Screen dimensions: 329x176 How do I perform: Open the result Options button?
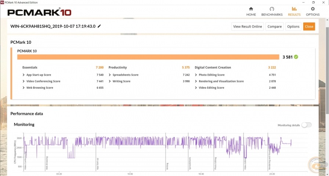(x=293, y=26)
